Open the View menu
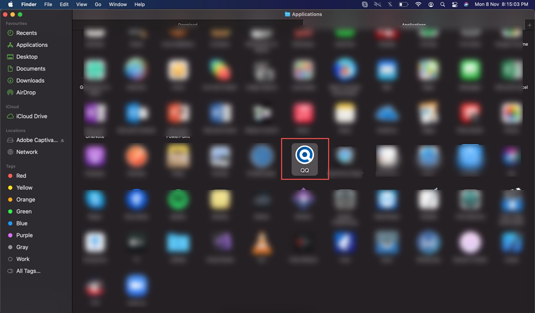Viewport: 535px width, 313px height. [82, 4]
